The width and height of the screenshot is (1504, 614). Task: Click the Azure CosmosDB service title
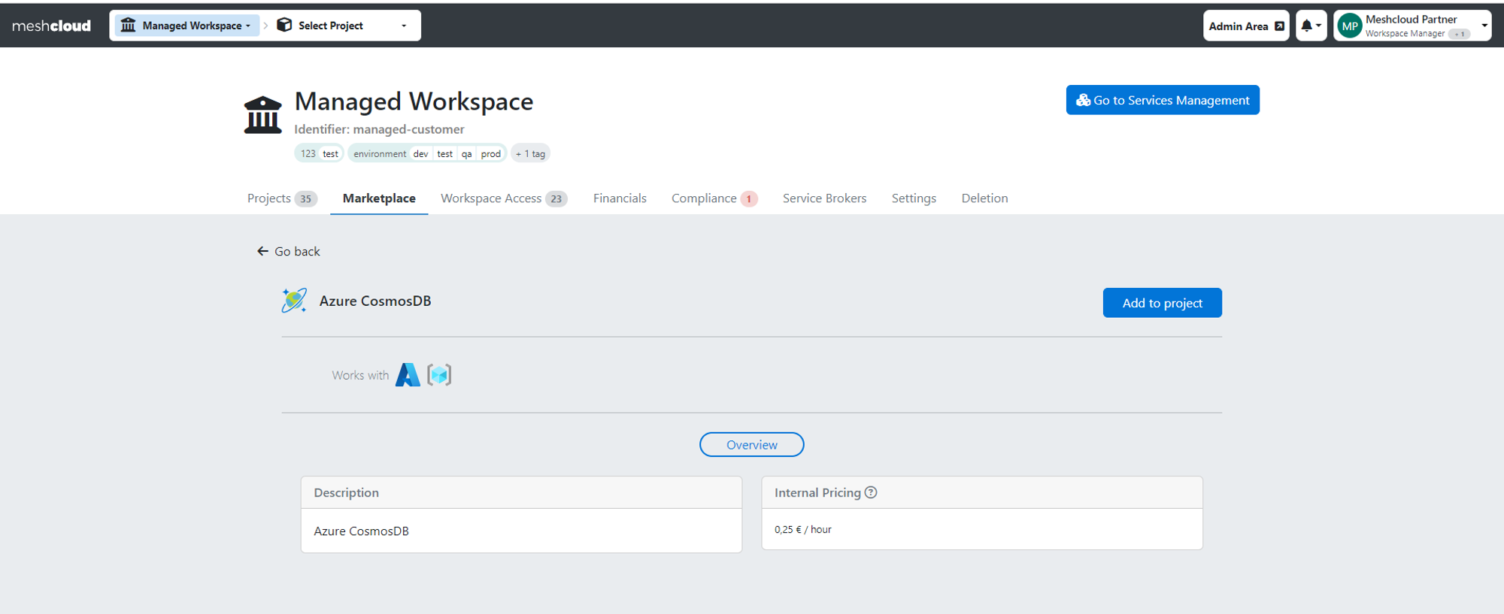pyautogui.click(x=375, y=301)
